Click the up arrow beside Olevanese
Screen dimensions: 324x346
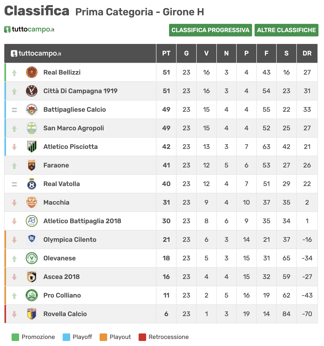click(x=14, y=258)
